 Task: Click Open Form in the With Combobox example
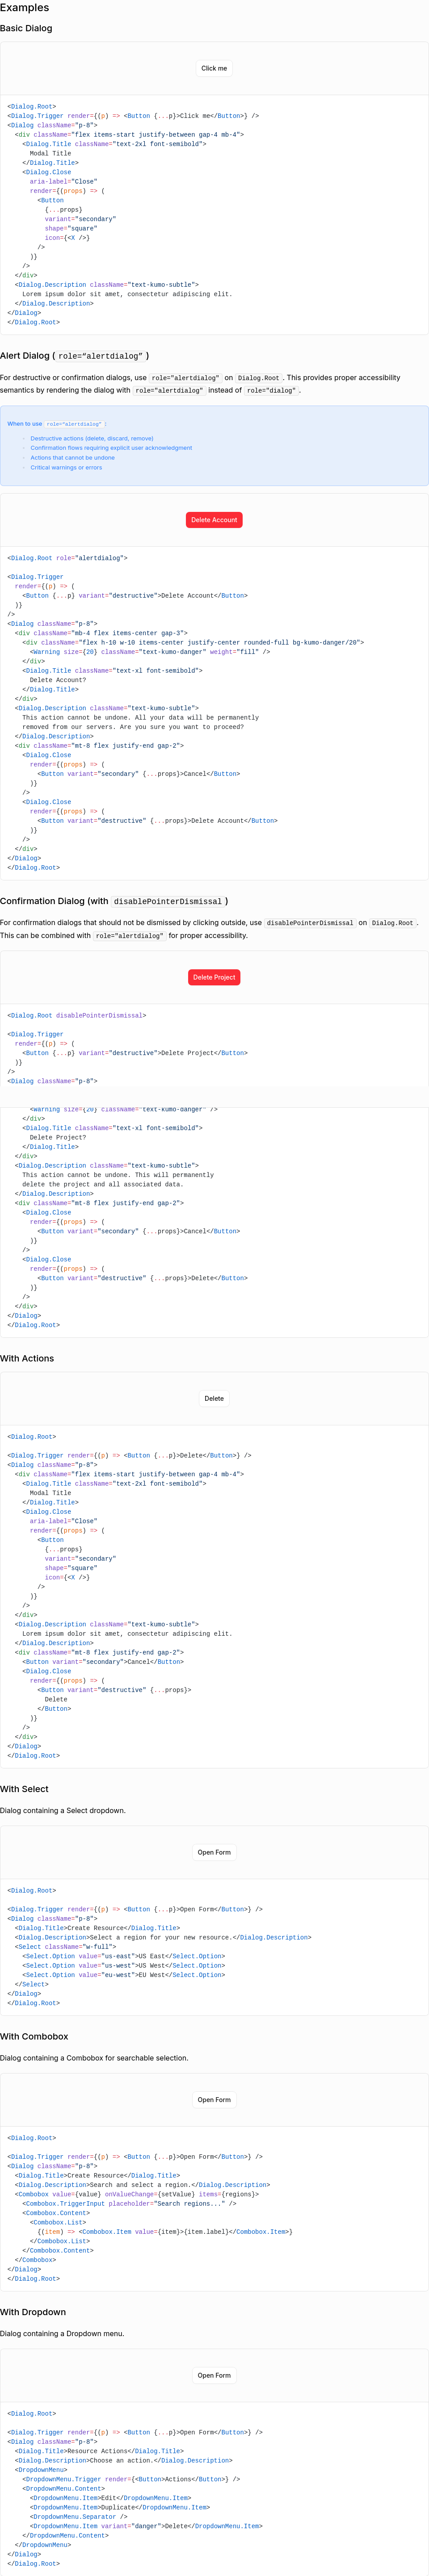click(x=214, y=2100)
